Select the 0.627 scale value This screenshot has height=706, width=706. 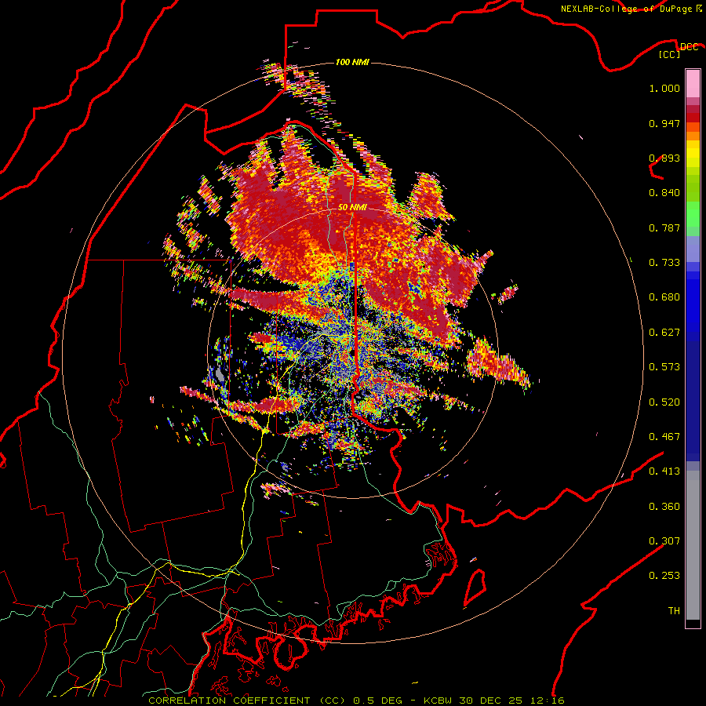[664, 333]
